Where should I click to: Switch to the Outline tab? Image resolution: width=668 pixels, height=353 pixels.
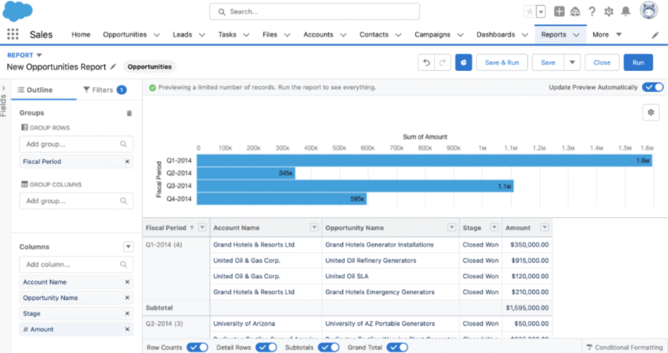(35, 90)
